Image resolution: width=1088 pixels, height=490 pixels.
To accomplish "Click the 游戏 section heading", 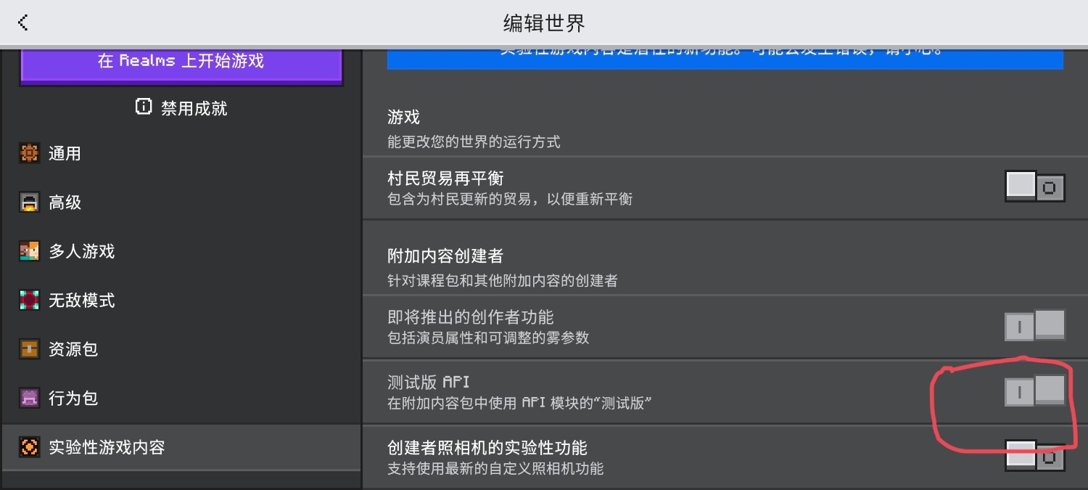I will click(404, 117).
